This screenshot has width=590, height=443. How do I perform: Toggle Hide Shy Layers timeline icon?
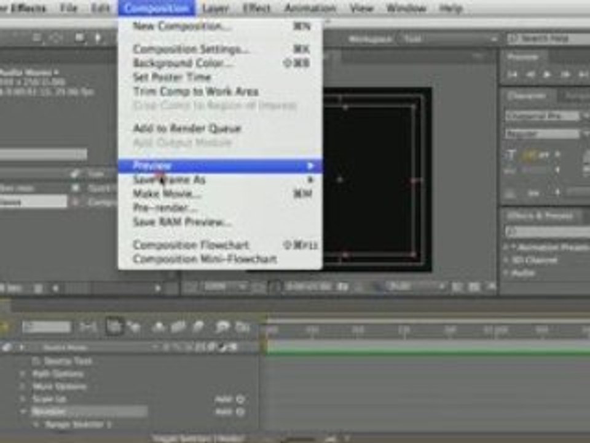point(159,327)
